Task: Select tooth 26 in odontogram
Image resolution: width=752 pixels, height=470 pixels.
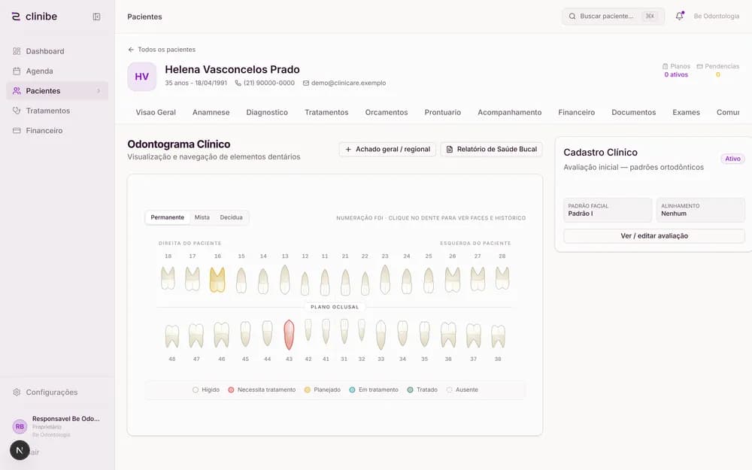Action: coord(452,280)
